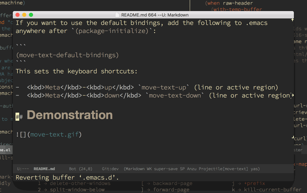The image size is (307, 193).
Task: Click the opening code fence backticks
Action: pos(21,45)
